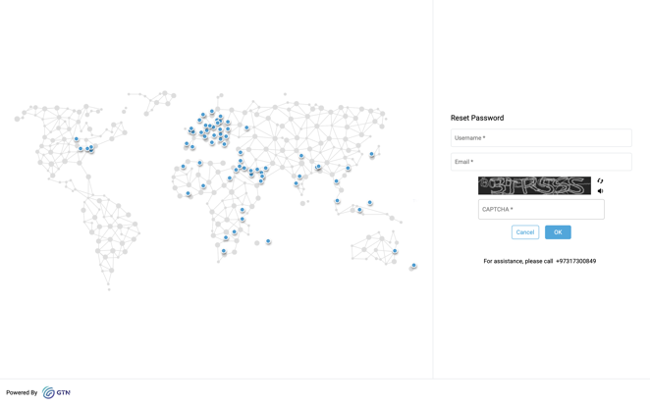The width and height of the screenshot is (650, 406).
Task: Click the isolated marker east of Europe cluster
Action: tap(246, 127)
